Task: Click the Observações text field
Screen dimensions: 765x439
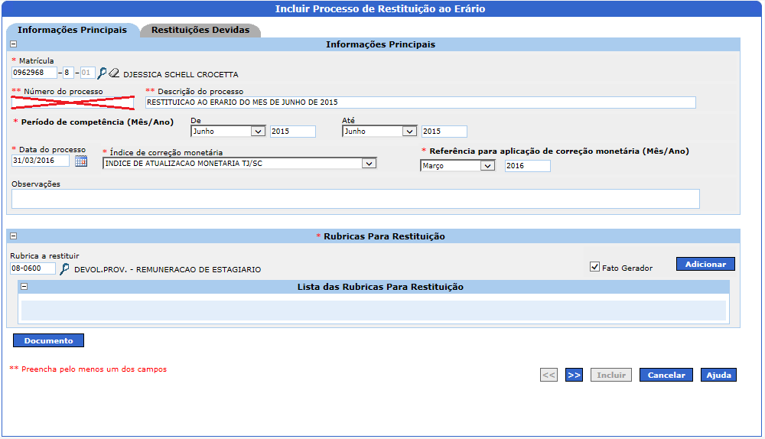Action: (x=355, y=199)
